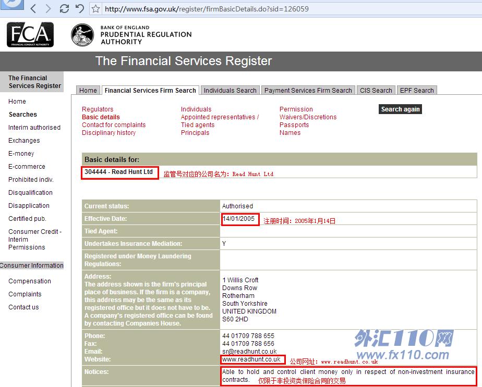
Task: Open Interim authorised sidebar link
Action: (x=34, y=128)
